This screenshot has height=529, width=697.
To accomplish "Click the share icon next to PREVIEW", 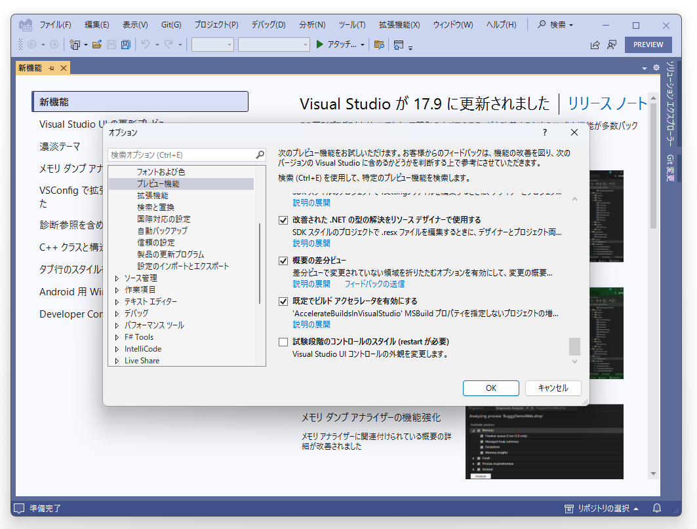I will click(x=595, y=45).
